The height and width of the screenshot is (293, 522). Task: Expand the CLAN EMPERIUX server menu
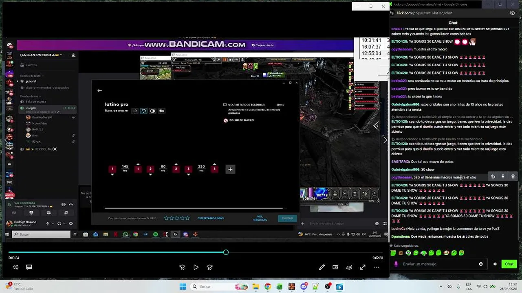point(41,55)
